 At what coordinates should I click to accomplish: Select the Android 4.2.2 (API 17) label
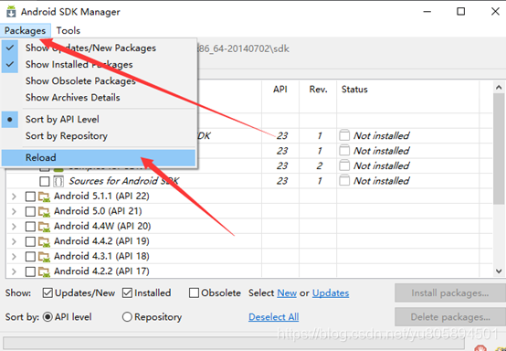click(x=101, y=271)
